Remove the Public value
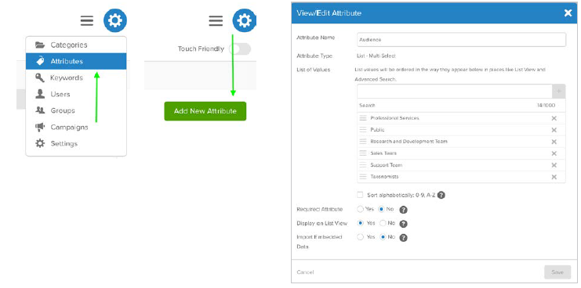The height and width of the screenshot is (288, 581). pos(554,130)
